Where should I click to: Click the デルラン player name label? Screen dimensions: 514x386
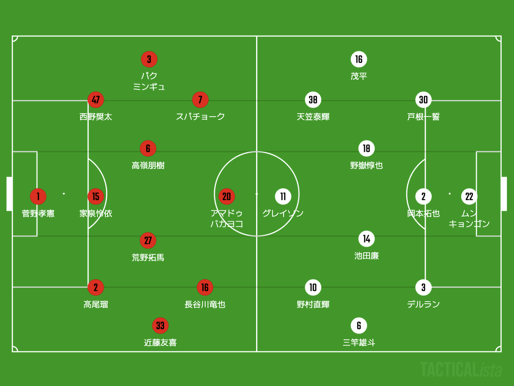(x=423, y=304)
